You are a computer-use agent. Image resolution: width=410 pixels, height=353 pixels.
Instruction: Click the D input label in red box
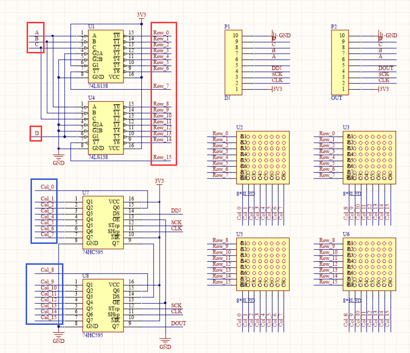tap(36, 133)
